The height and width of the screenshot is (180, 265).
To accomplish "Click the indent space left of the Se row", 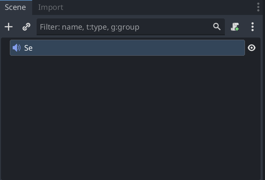I will coord(5,48).
